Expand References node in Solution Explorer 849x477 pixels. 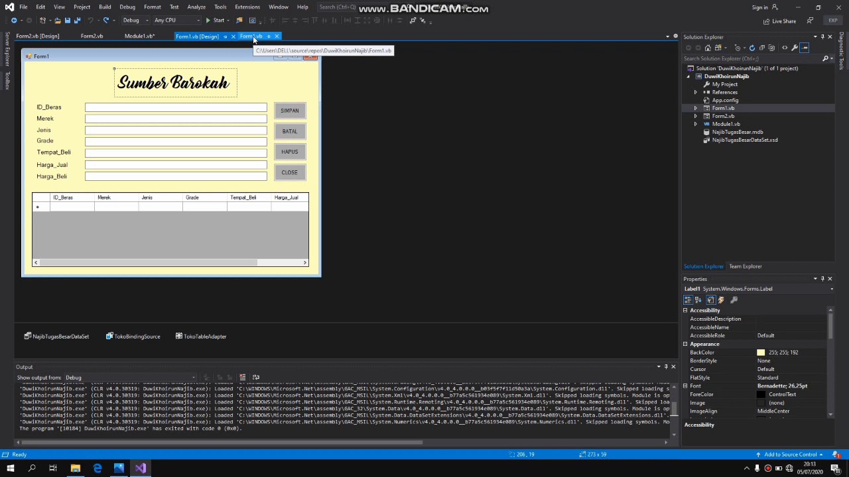(695, 92)
